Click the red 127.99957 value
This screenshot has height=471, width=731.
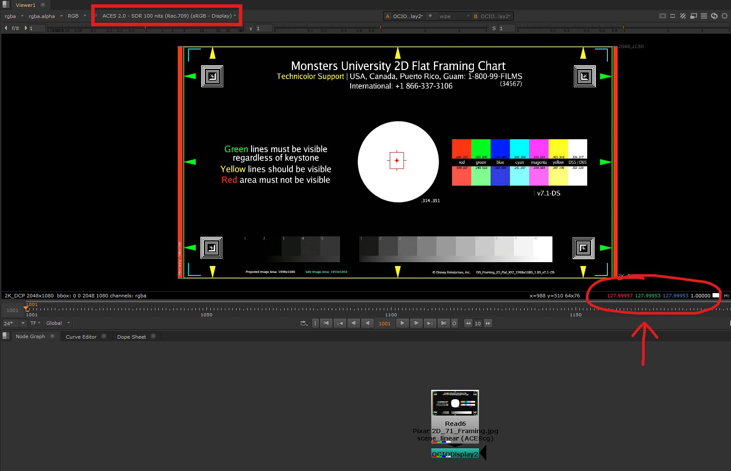click(x=620, y=296)
